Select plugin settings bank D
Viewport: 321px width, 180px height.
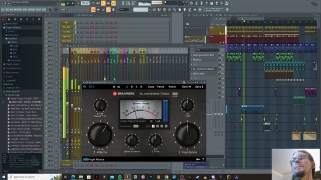point(141,86)
